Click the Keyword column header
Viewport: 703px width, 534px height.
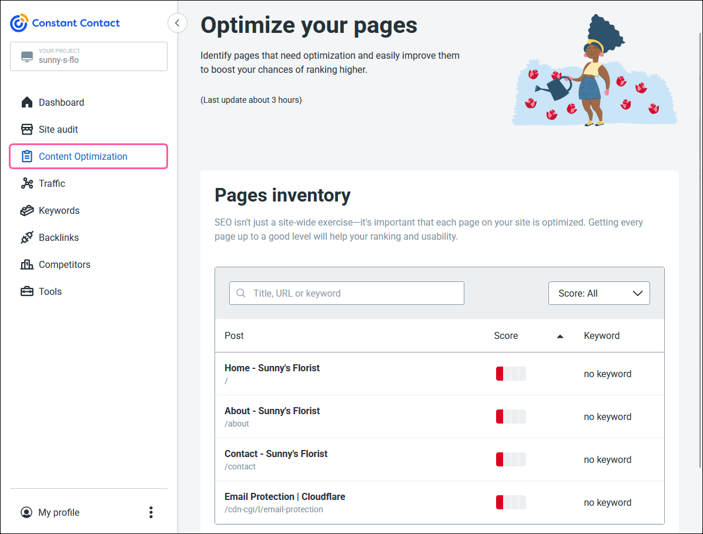[x=602, y=335]
